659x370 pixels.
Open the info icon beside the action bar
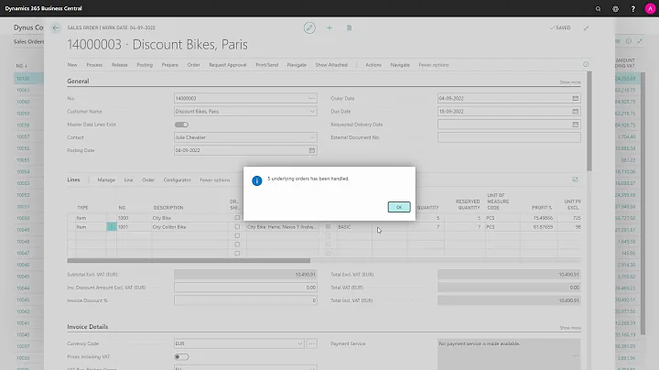click(x=586, y=64)
